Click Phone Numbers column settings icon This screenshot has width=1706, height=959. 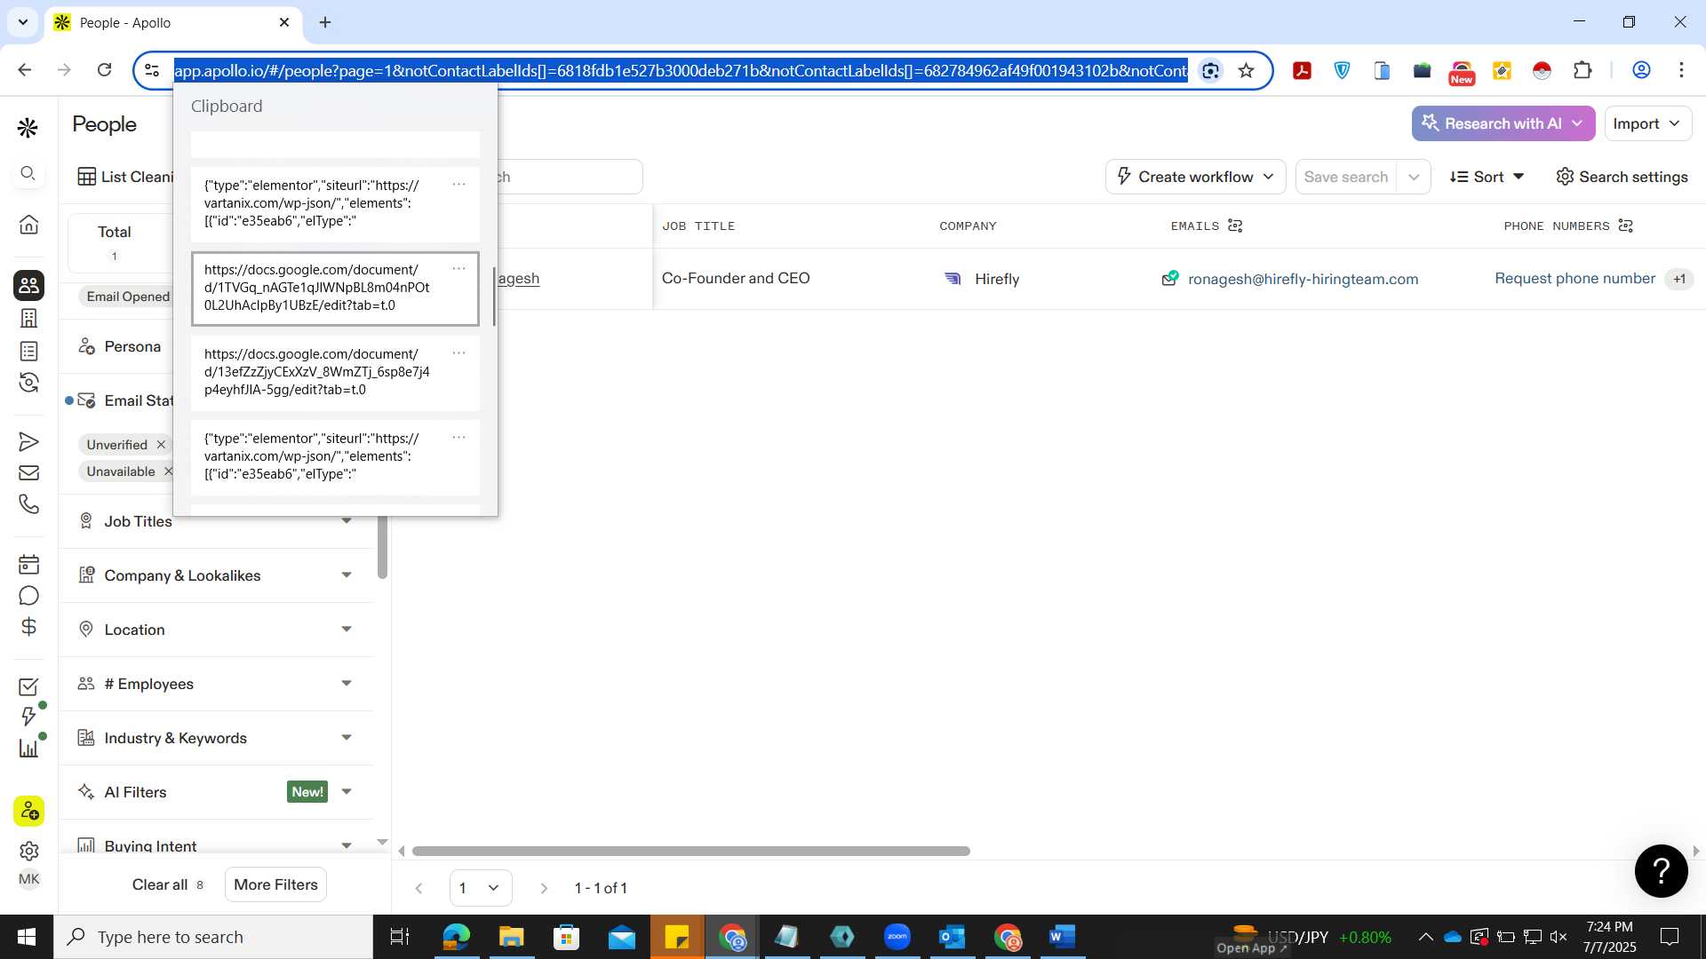1626,226
